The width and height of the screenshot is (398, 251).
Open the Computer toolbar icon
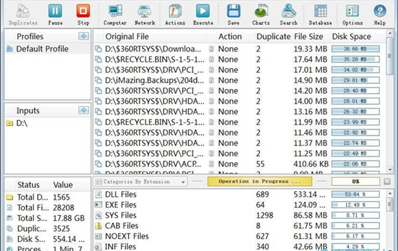point(115,15)
